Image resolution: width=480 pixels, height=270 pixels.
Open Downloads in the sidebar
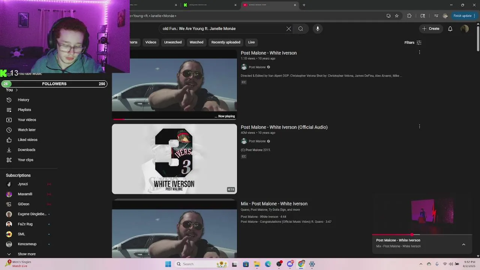tap(26, 150)
